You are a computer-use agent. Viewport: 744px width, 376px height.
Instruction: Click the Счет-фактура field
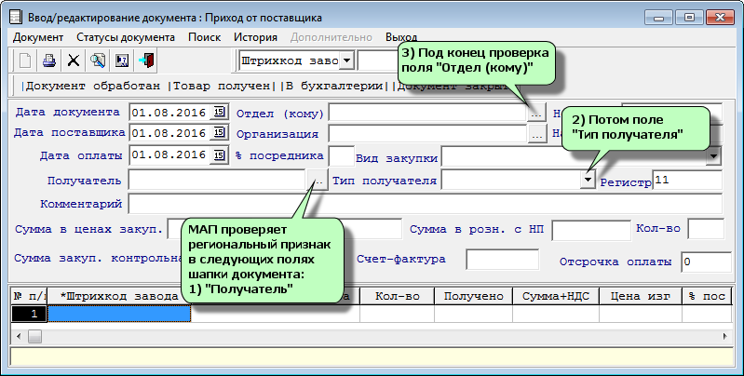pyautogui.click(x=503, y=260)
